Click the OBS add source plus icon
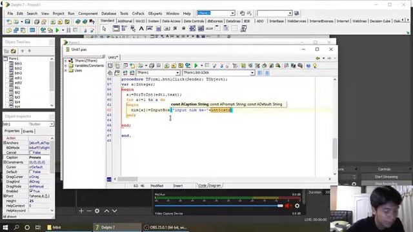Image resolution: width=413 pixels, height=232 pixels. point(81,211)
